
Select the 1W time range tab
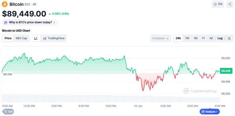187,38
